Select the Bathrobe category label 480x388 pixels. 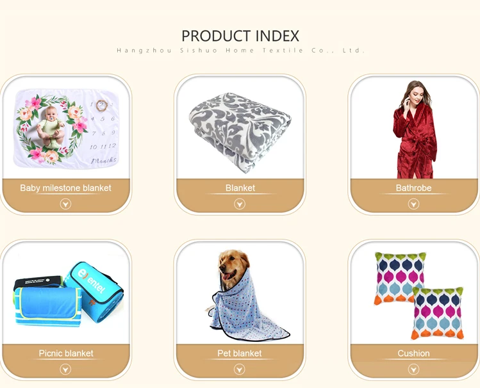coord(413,188)
